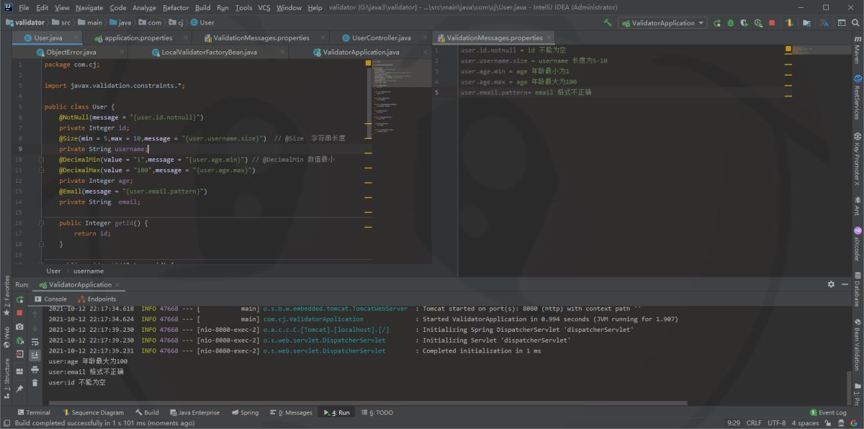Viewport: 864px width, 429px height.
Task: Clear console output with the trash icon
Action: (35, 383)
